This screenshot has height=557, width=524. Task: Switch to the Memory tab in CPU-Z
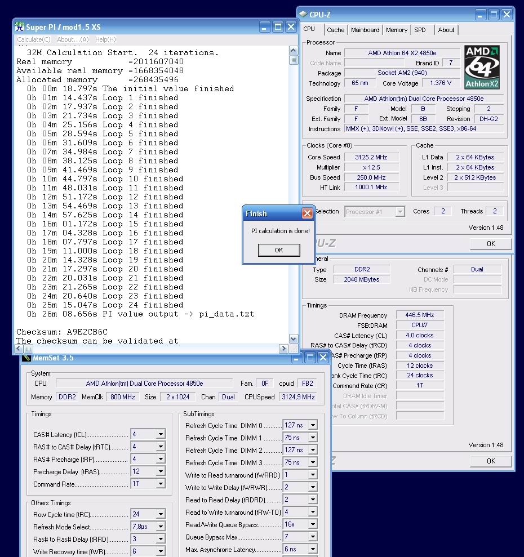click(x=396, y=30)
